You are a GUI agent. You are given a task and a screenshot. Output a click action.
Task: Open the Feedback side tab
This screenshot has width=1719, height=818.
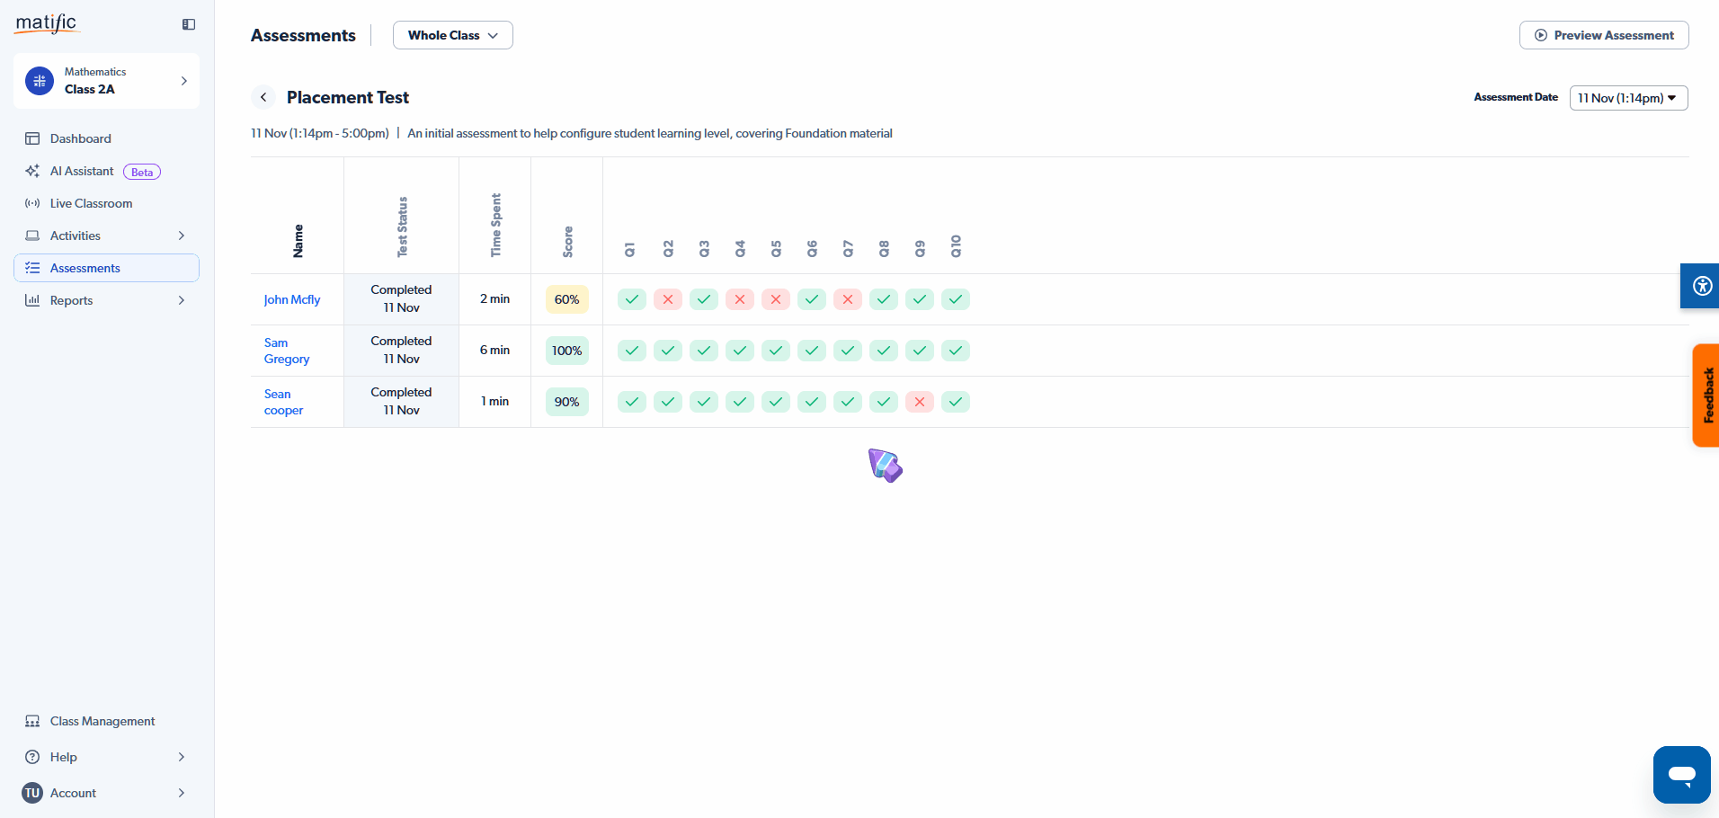(1707, 396)
